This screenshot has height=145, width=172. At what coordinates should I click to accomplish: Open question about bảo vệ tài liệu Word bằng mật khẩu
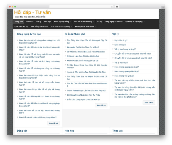click(x=39, y=49)
